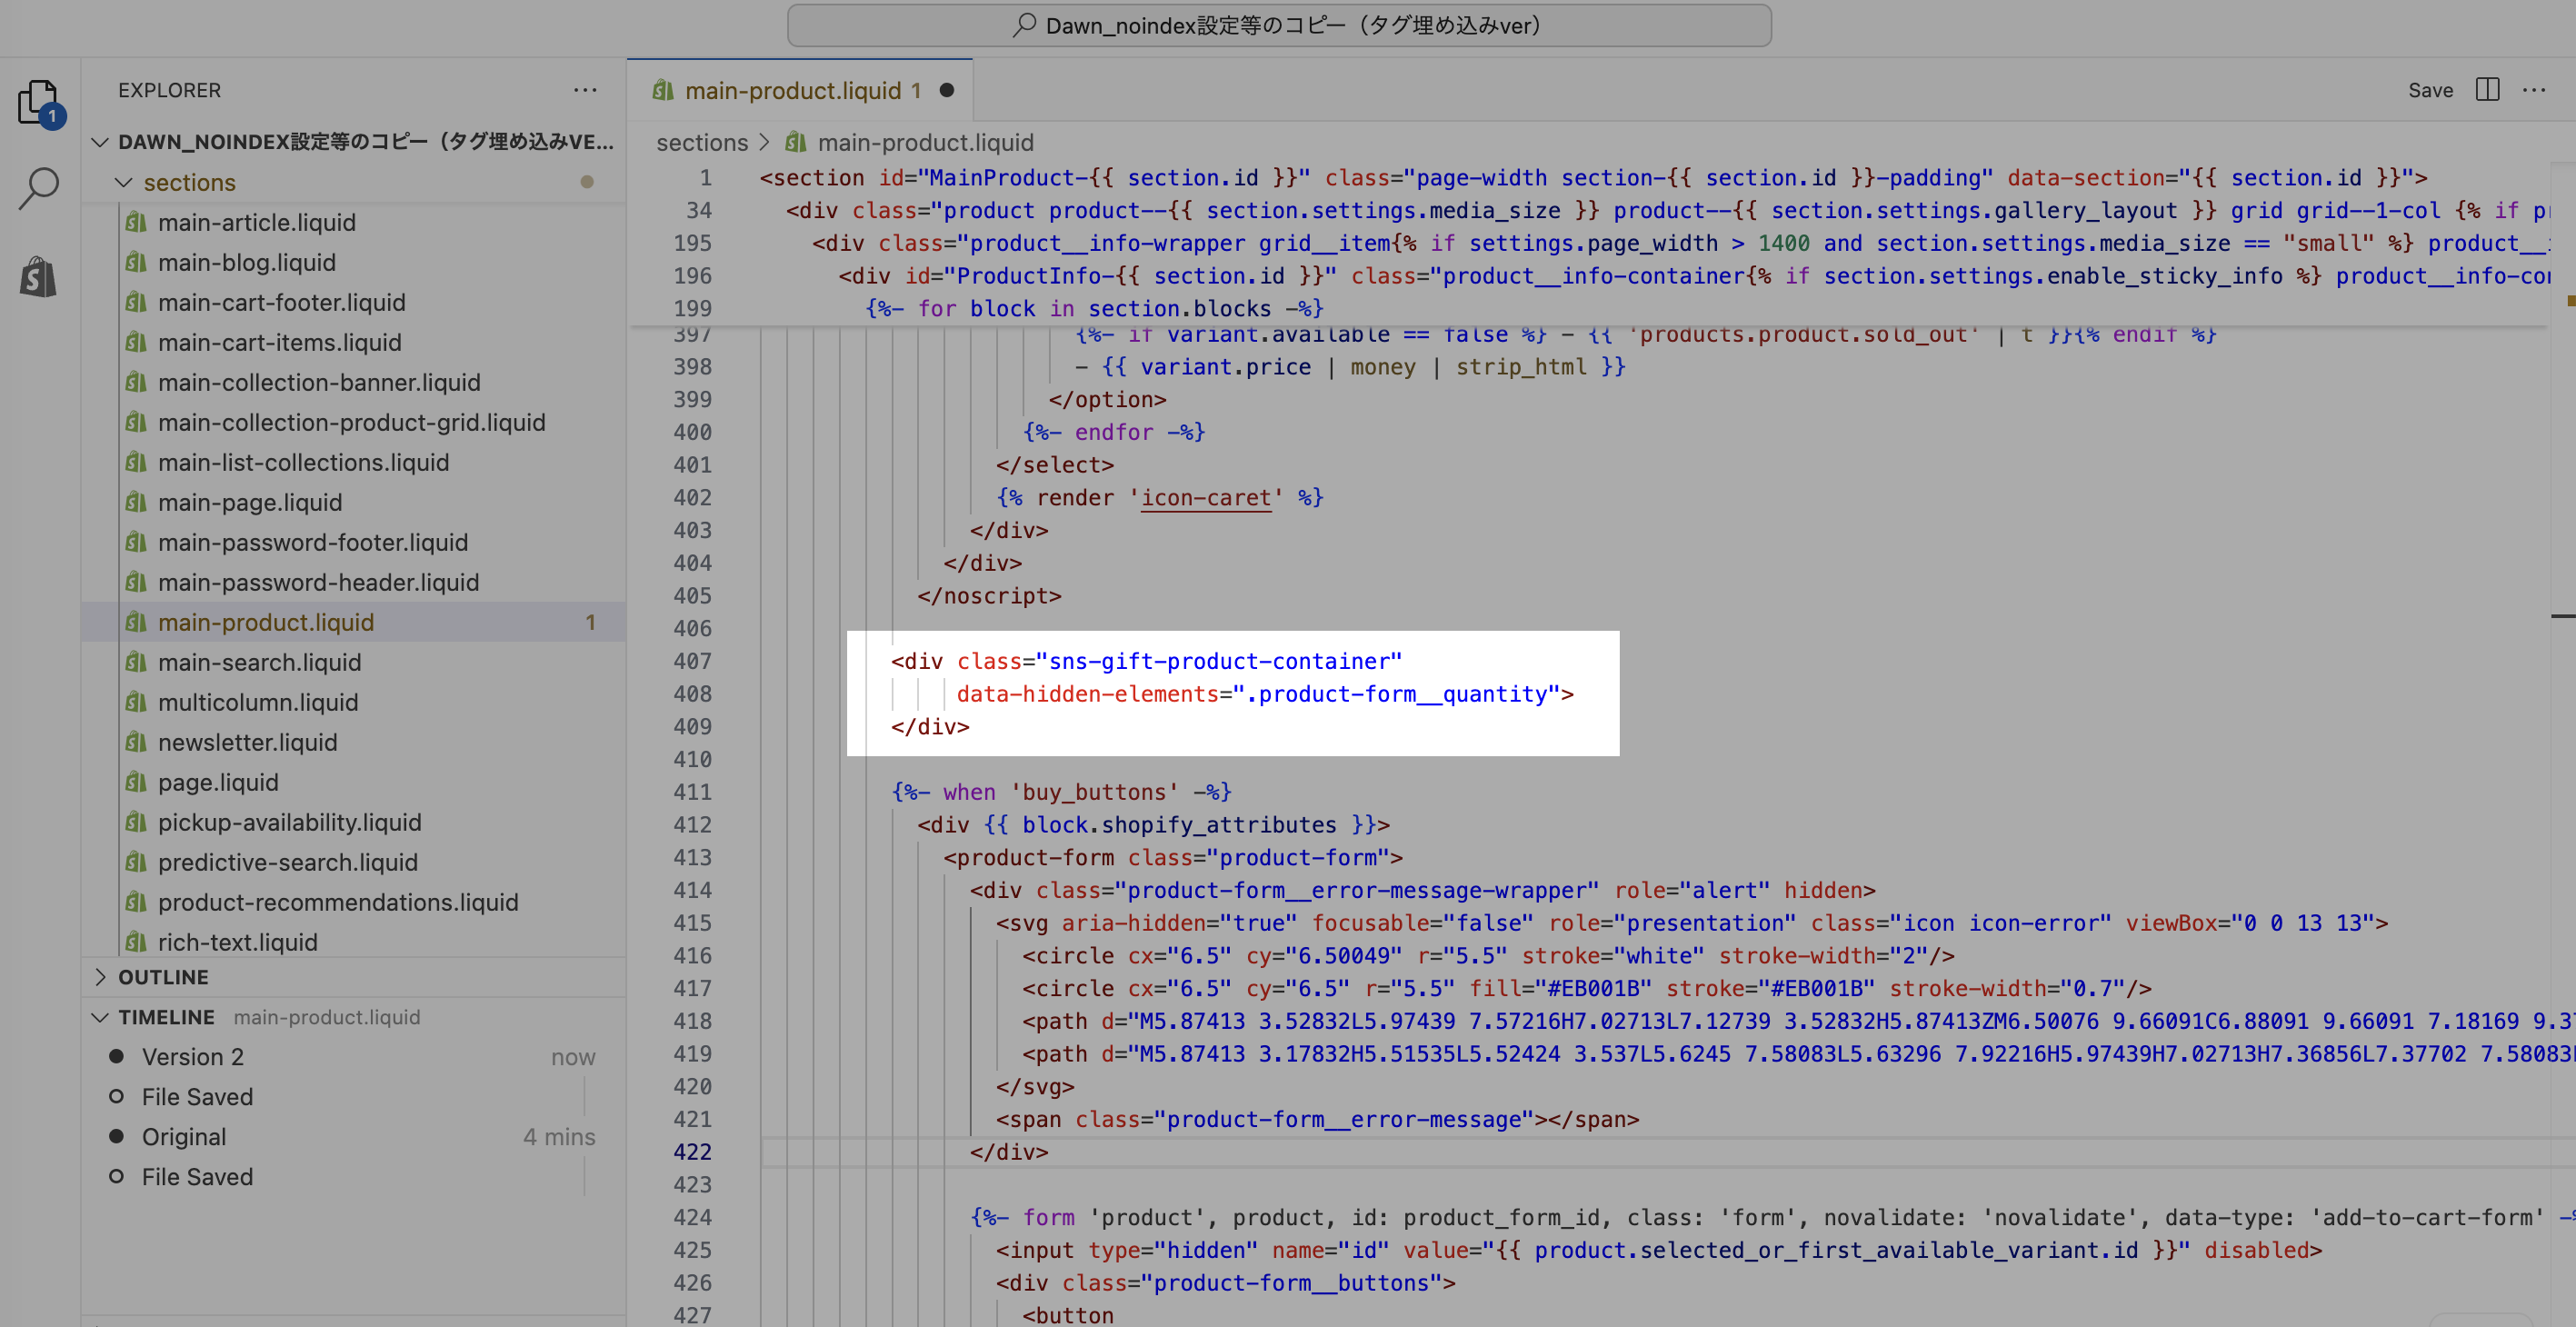
Task: Click the split editor icon
Action: pos(2488,90)
